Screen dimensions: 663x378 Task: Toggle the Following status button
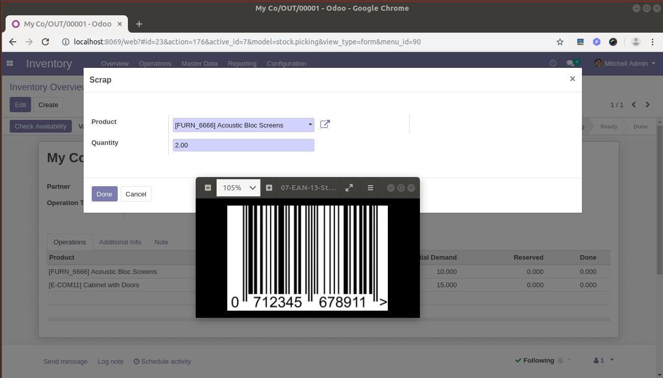pos(535,360)
